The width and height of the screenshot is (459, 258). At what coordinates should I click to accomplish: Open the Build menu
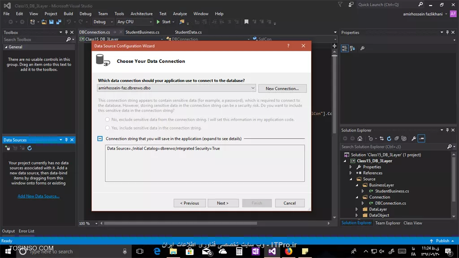(68, 14)
